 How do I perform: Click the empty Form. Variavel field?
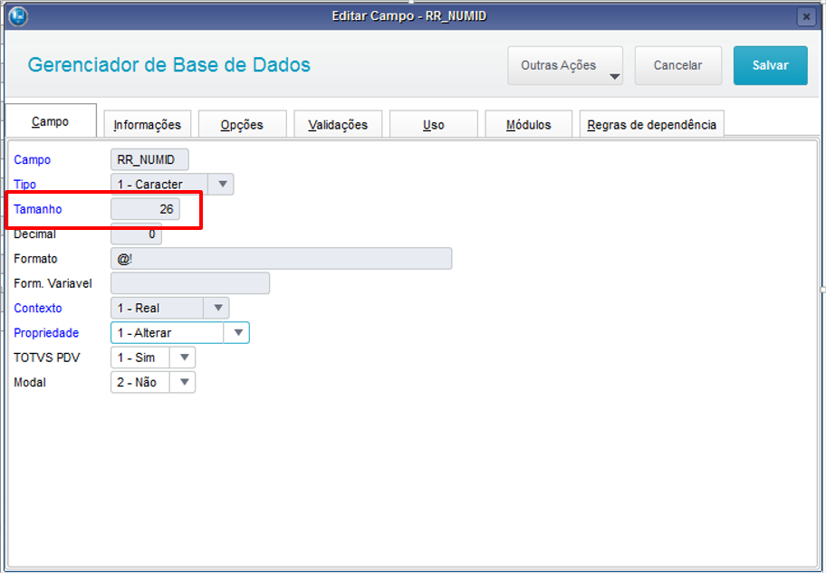(x=190, y=283)
